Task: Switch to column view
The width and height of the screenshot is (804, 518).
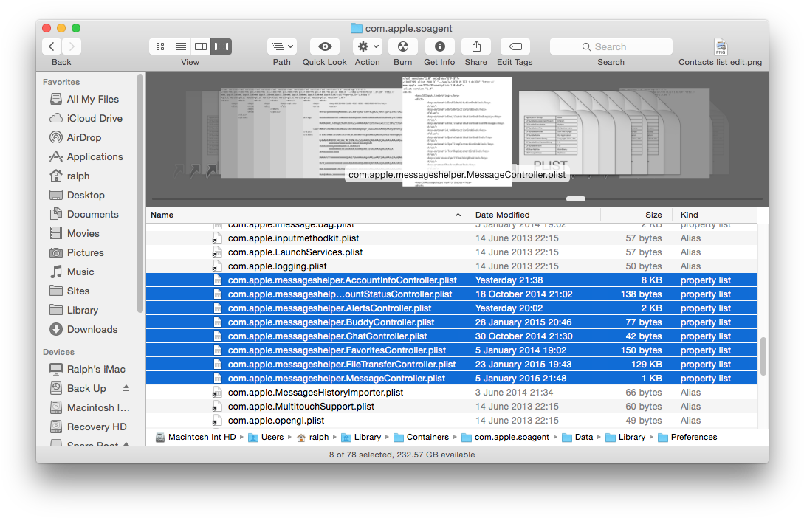Action: tap(201, 46)
